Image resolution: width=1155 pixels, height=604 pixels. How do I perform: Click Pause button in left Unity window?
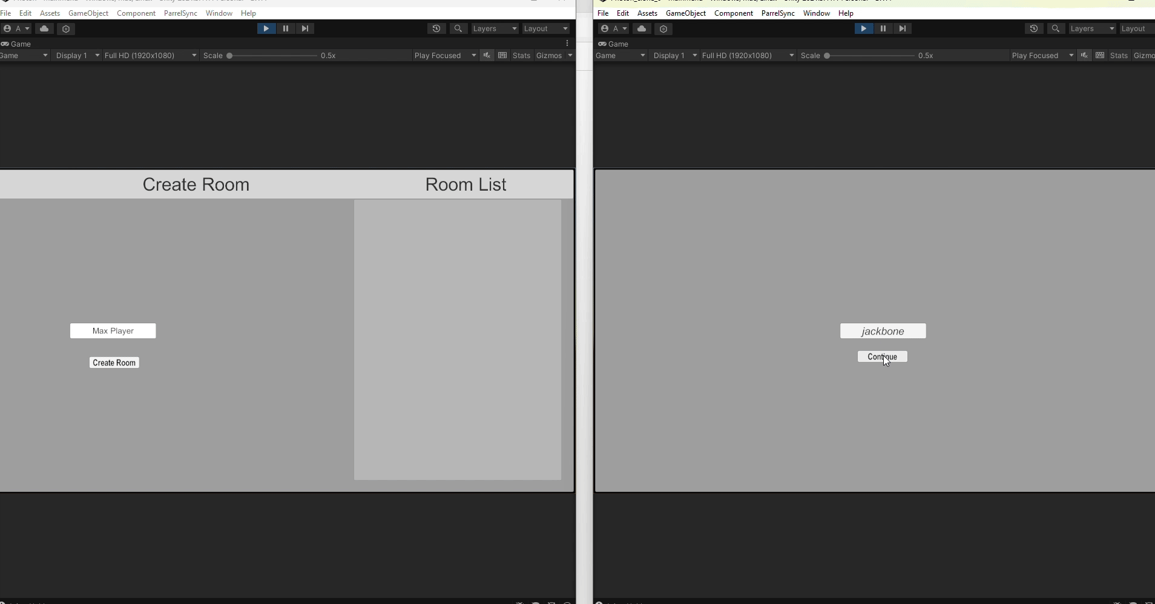pos(286,28)
